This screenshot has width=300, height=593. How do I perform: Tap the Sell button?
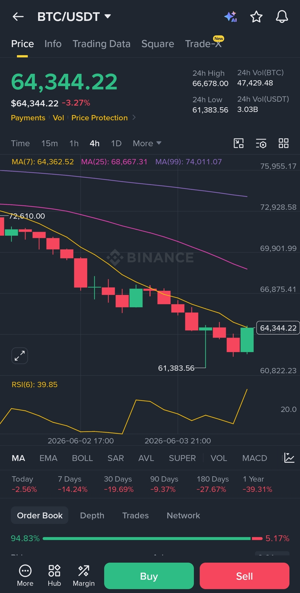click(244, 576)
